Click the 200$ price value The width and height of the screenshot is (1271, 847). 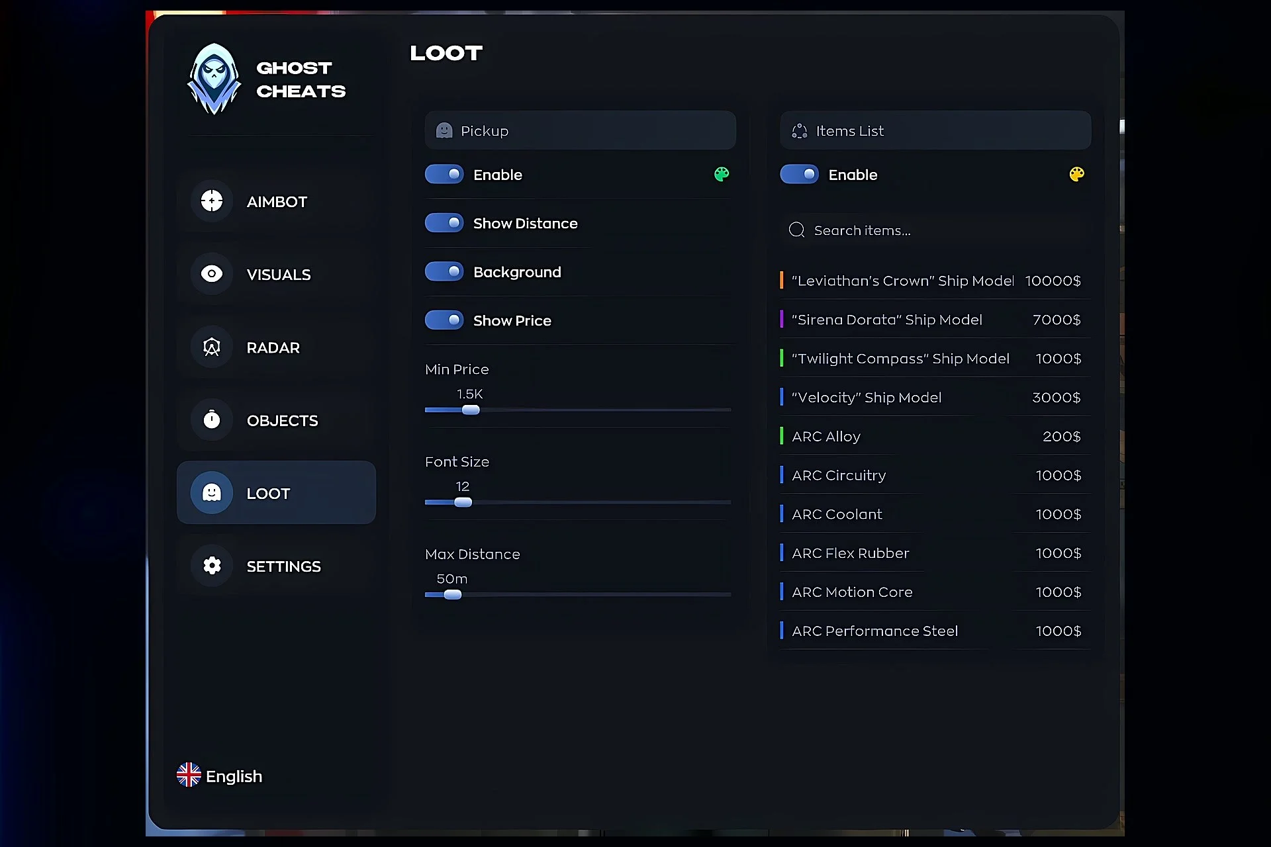pos(1062,436)
